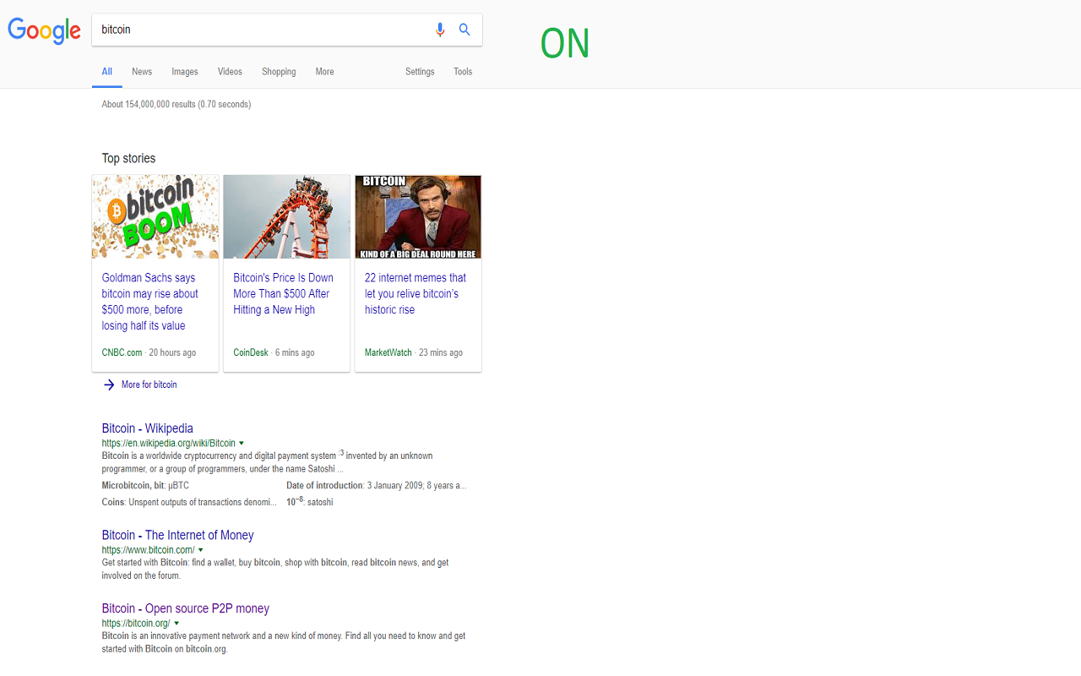Click the blue magnifier search icon
The height and width of the screenshot is (676, 1081).
(x=464, y=30)
